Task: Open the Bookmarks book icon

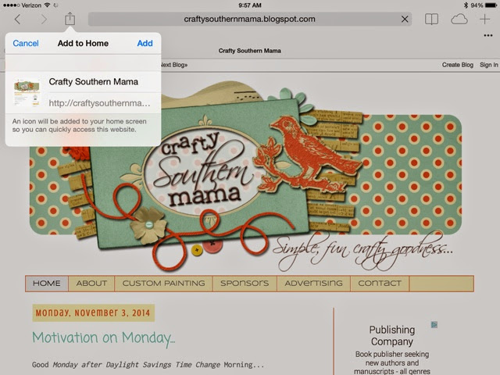Action: click(431, 19)
